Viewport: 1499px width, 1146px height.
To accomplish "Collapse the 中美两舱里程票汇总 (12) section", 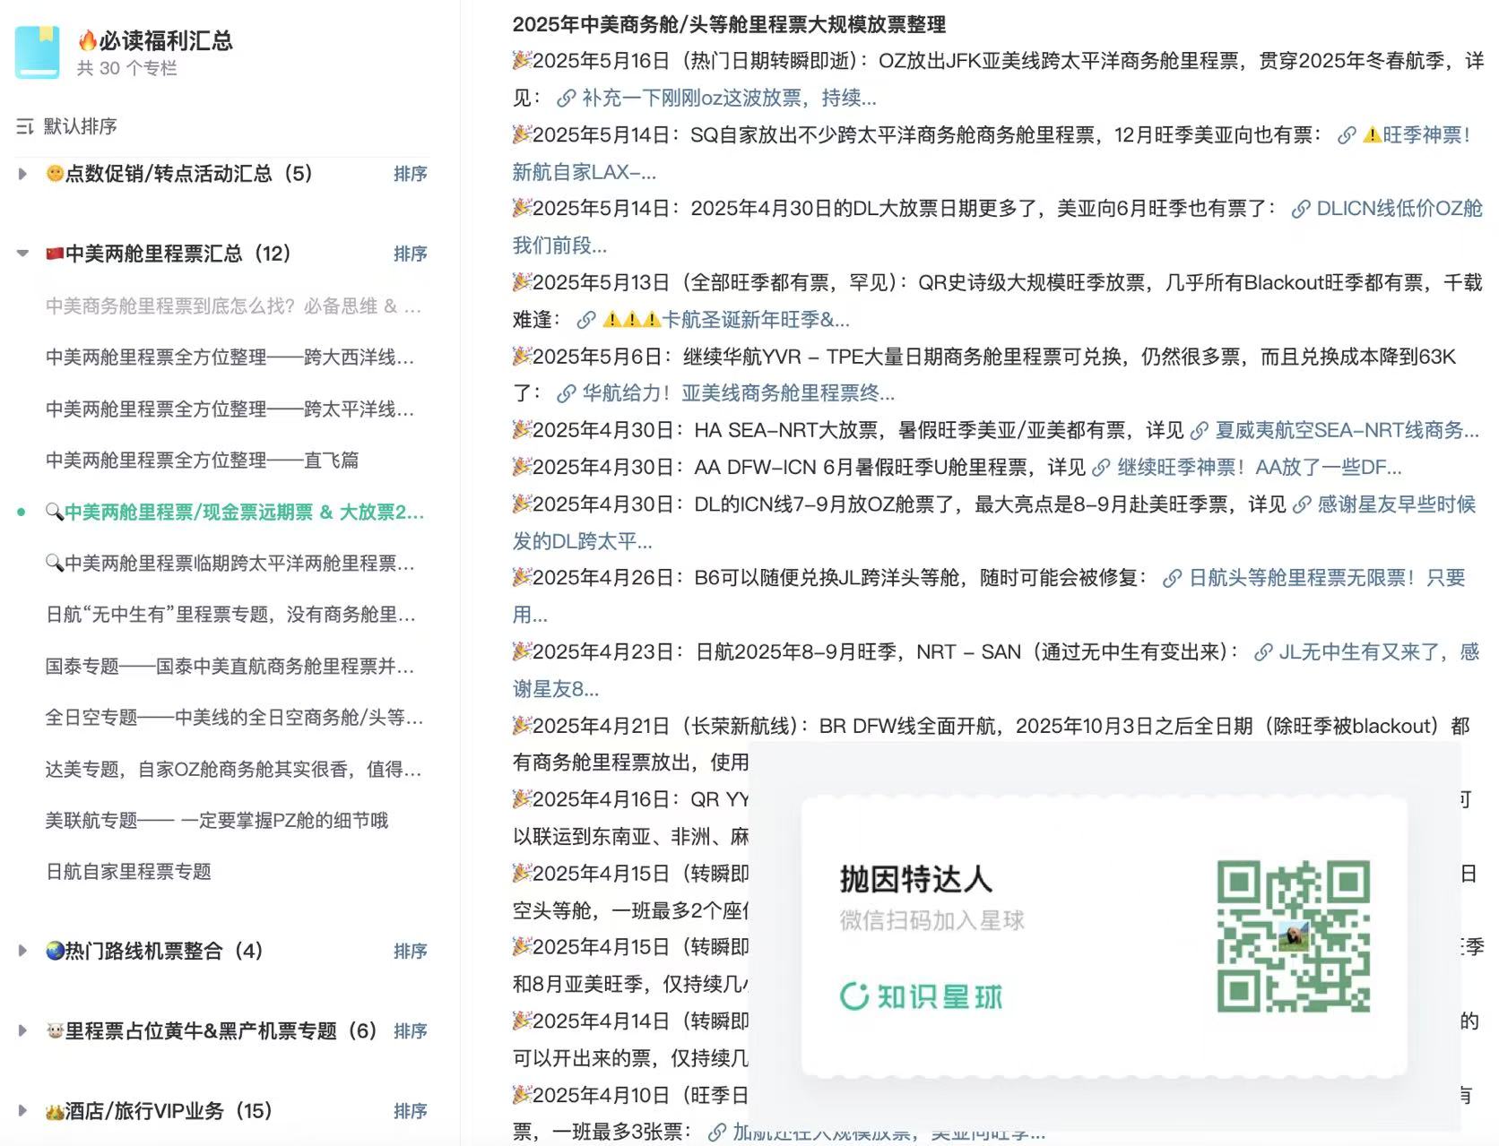I will (22, 254).
